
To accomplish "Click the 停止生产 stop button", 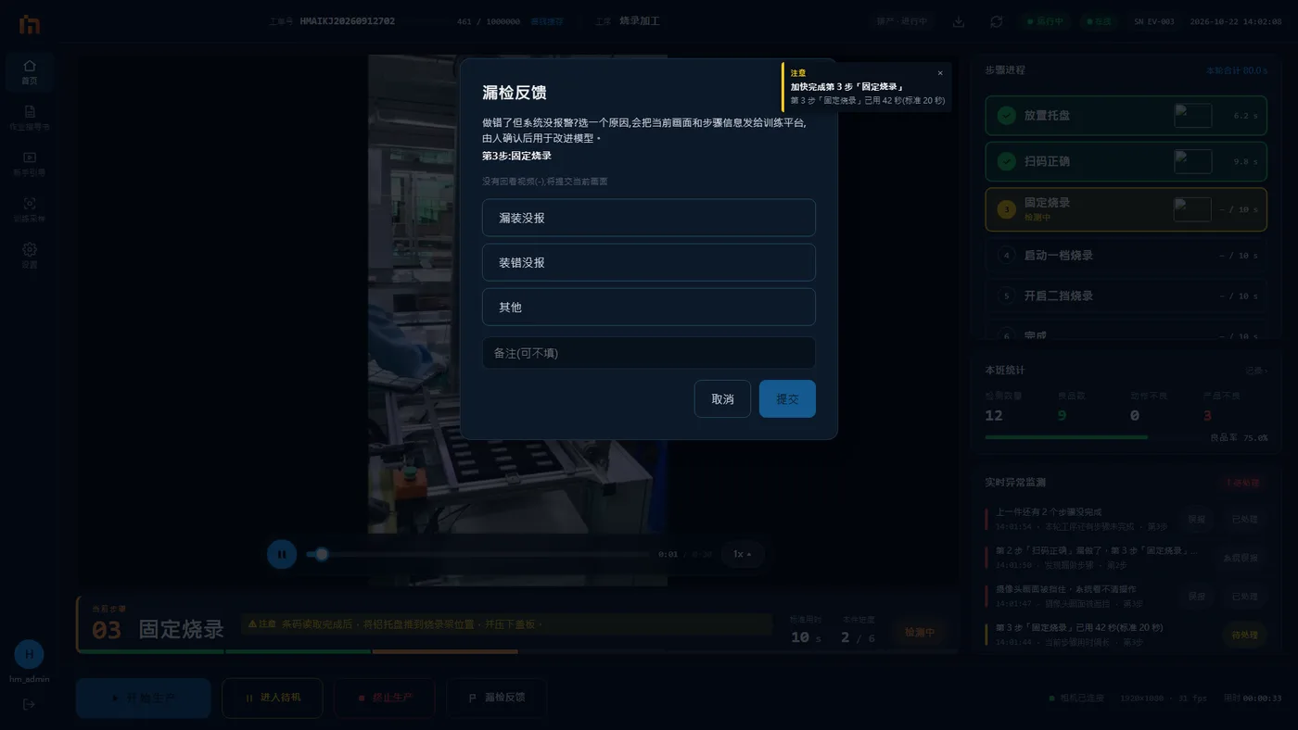I will [x=385, y=698].
